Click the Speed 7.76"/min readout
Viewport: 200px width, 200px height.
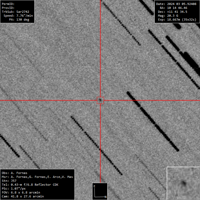coord(18,16)
